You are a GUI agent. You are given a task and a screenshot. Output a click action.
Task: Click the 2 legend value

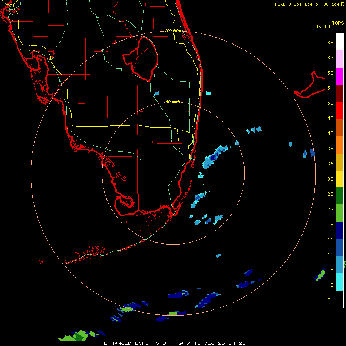(x=332, y=285)
